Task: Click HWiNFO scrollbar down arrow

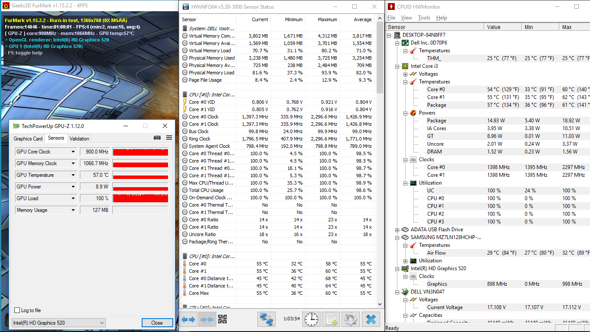Action: (x=380, y=304)
